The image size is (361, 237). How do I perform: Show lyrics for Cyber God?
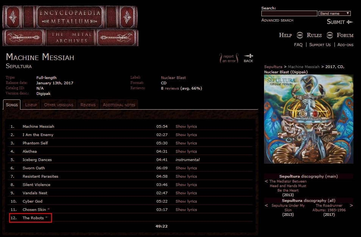tap(186, 201)
